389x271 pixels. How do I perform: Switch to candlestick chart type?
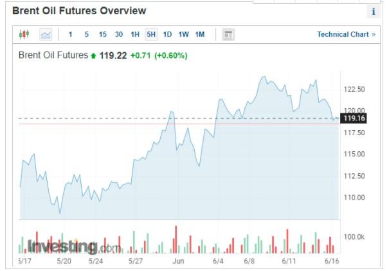coord(24,34)
